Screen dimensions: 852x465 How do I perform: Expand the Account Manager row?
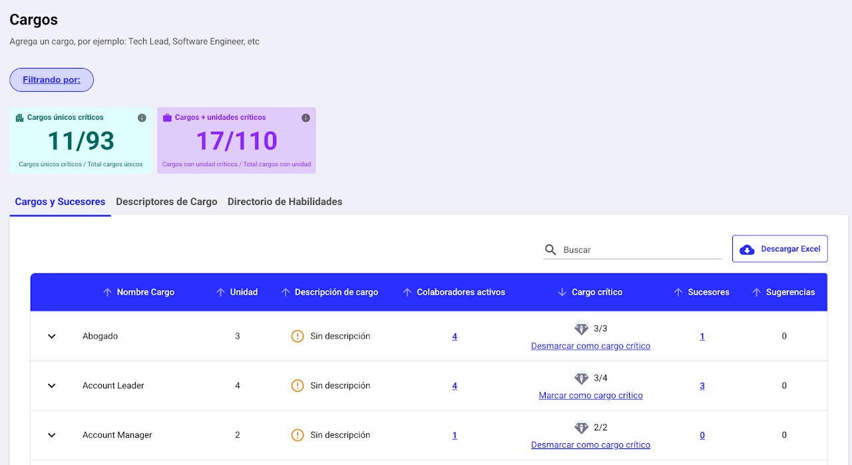(52, 435)
